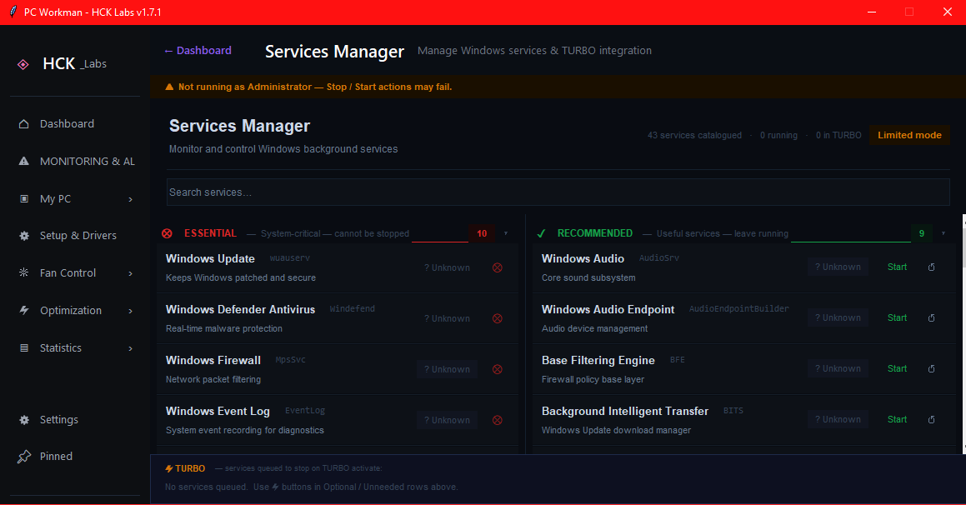Click the restart icon for Base Filtering Engine
Viewport: 966px width, 505px height.
932,369
